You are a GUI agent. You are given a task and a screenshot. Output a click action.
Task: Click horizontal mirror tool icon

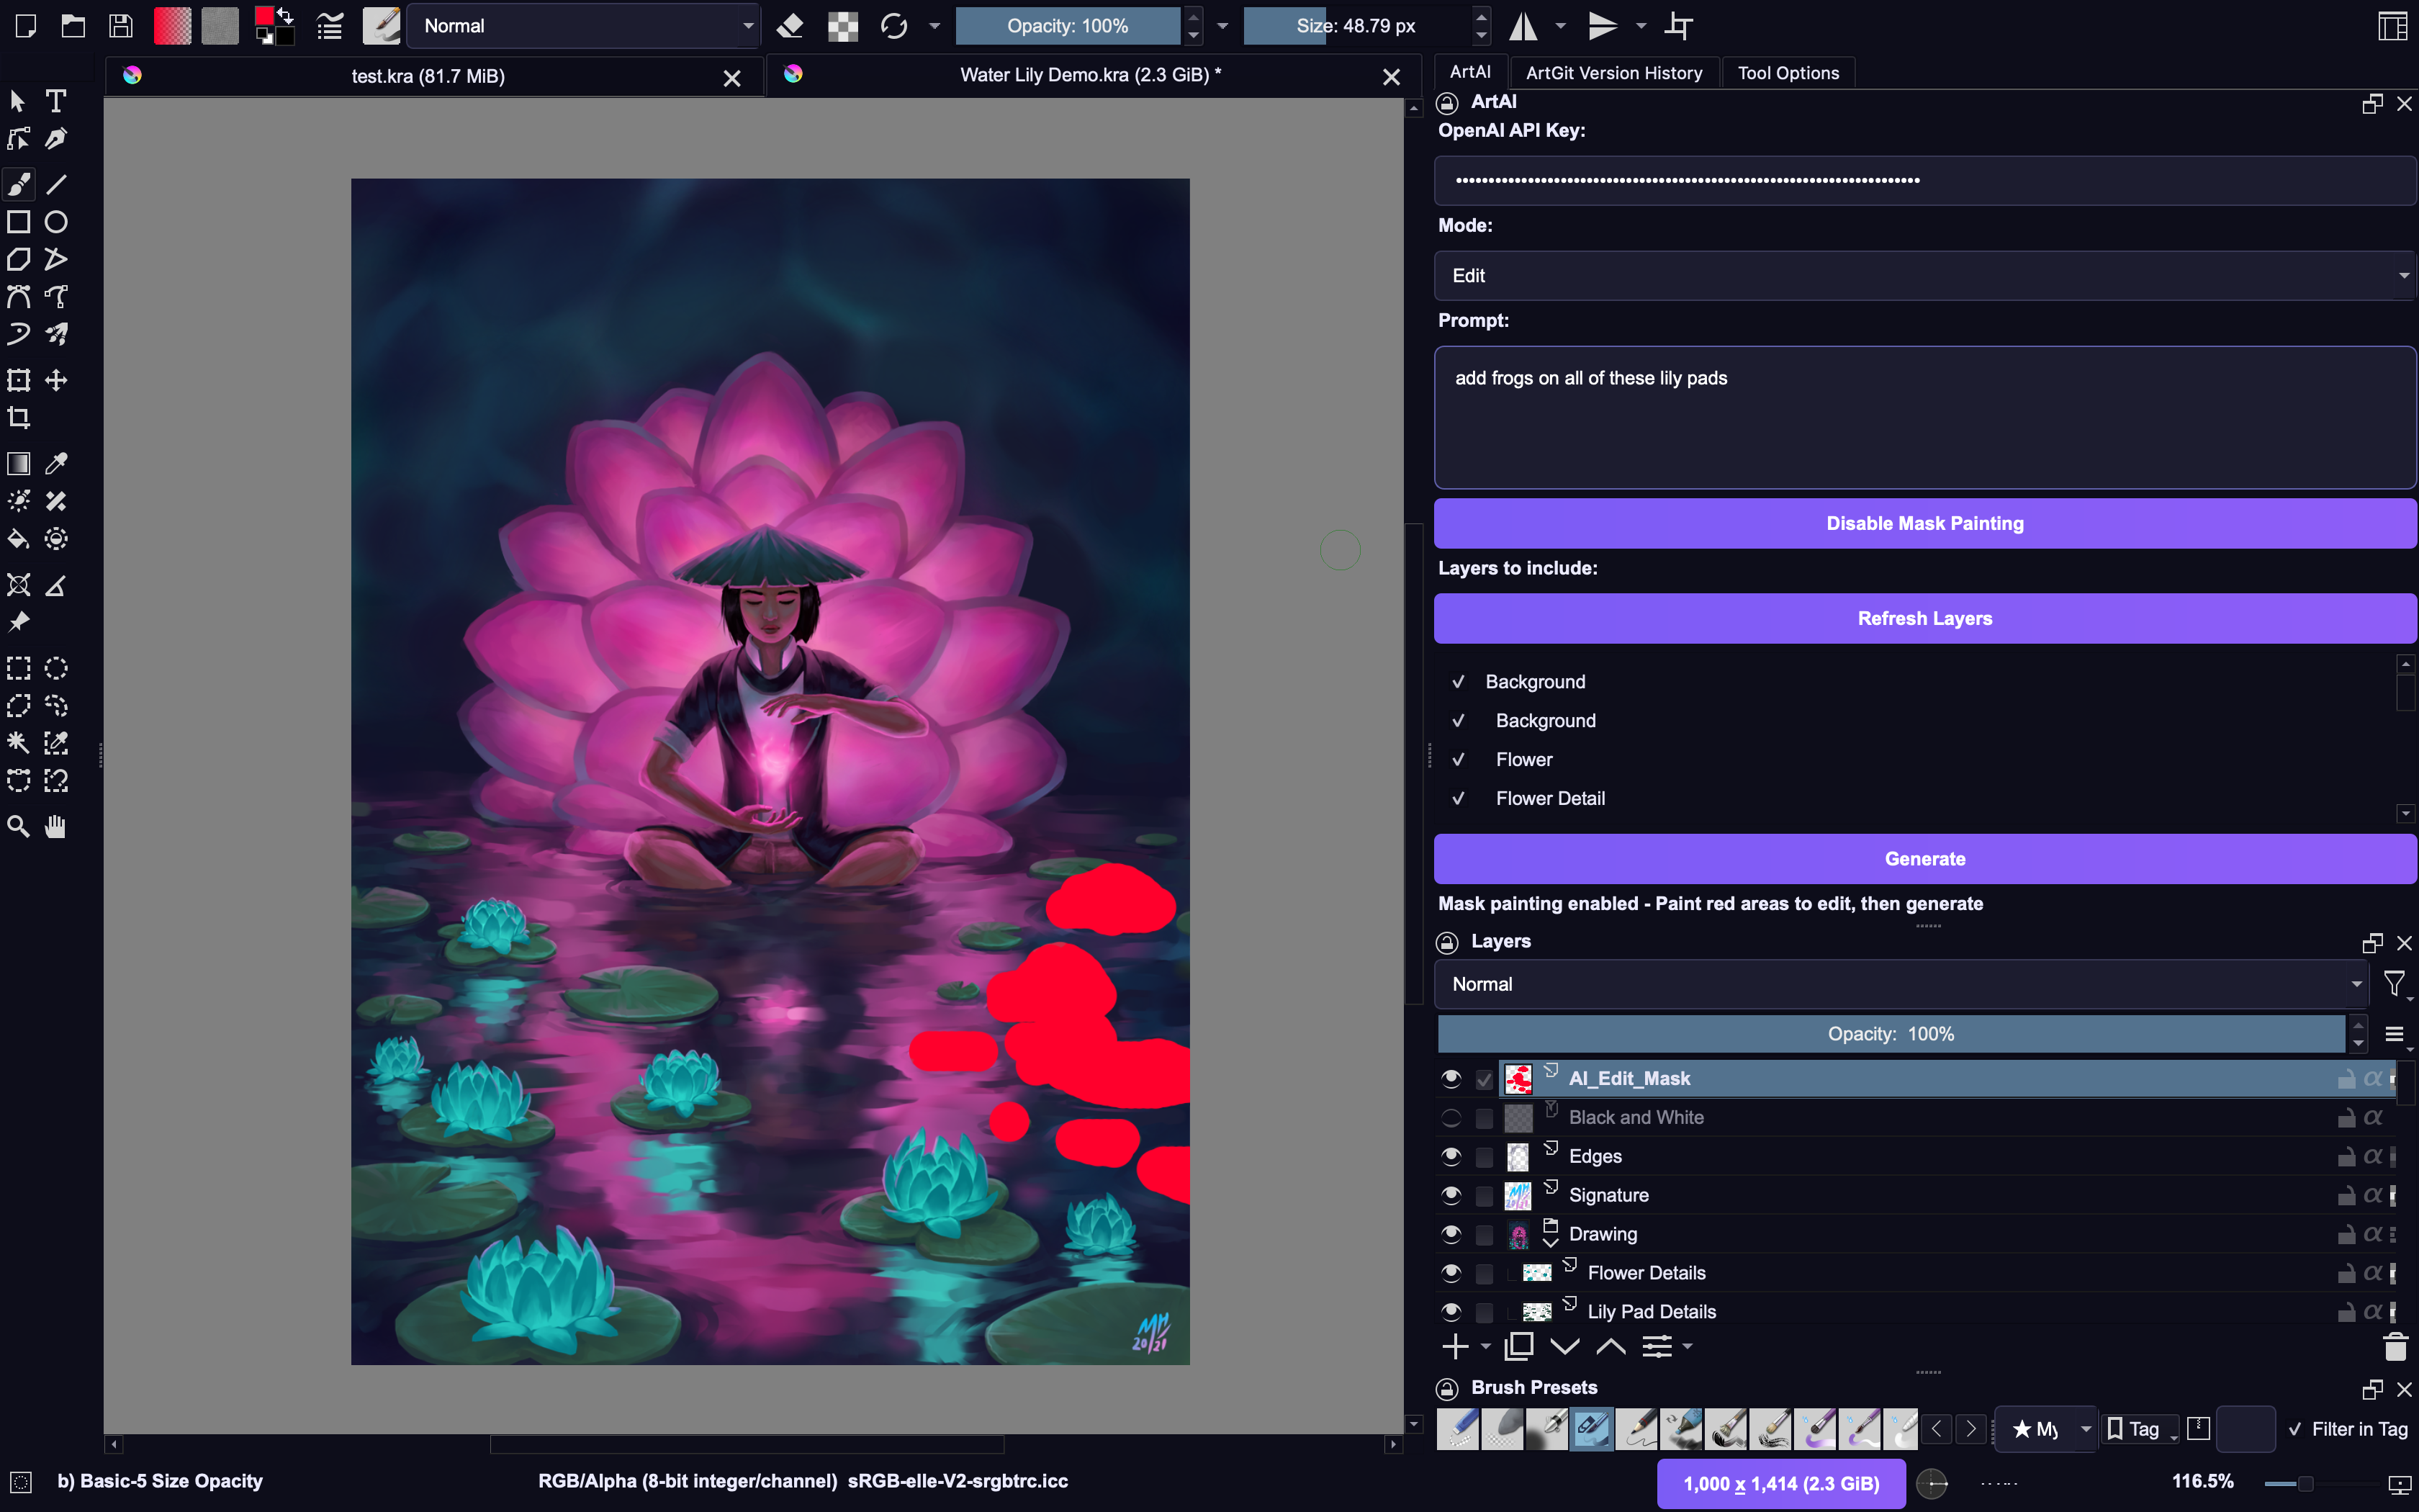click(x=1523, y=26)
